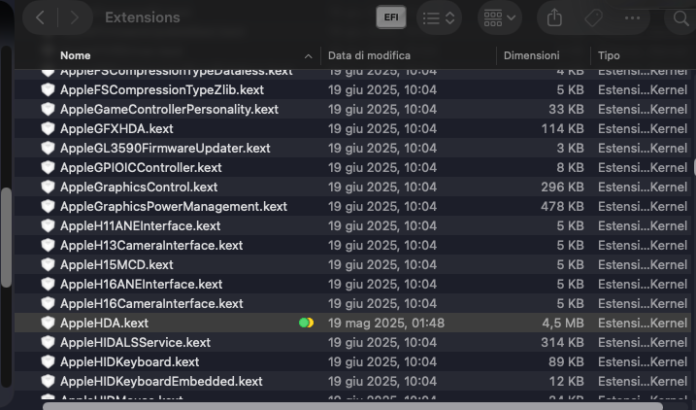Open the group-by grid dropdown
Viewport: 696px width, 410px height.
(x=499, y=17)
